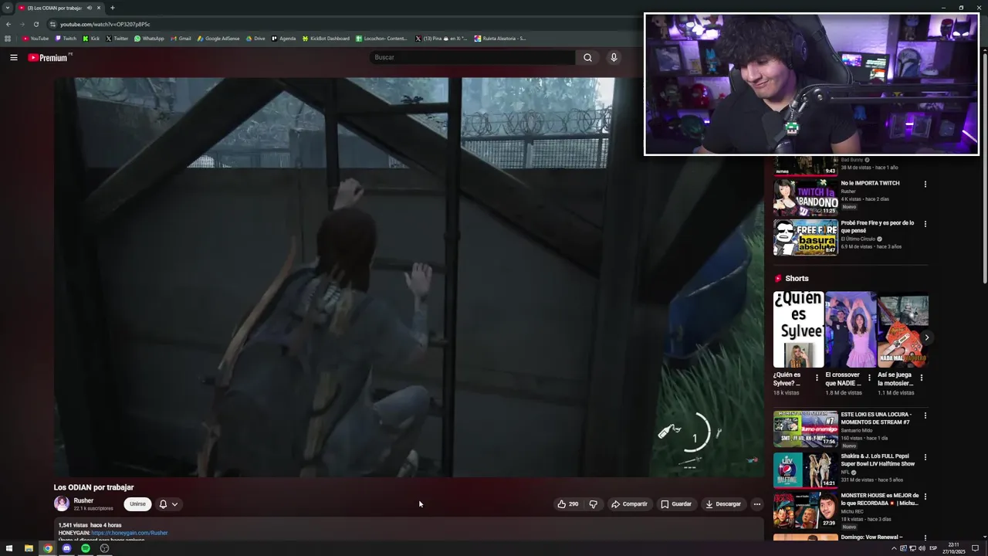The height and width of the screenshot is (556, 988).
Task: Open options for Shakira Halftime Show video
Action: (x=925, y=457)
